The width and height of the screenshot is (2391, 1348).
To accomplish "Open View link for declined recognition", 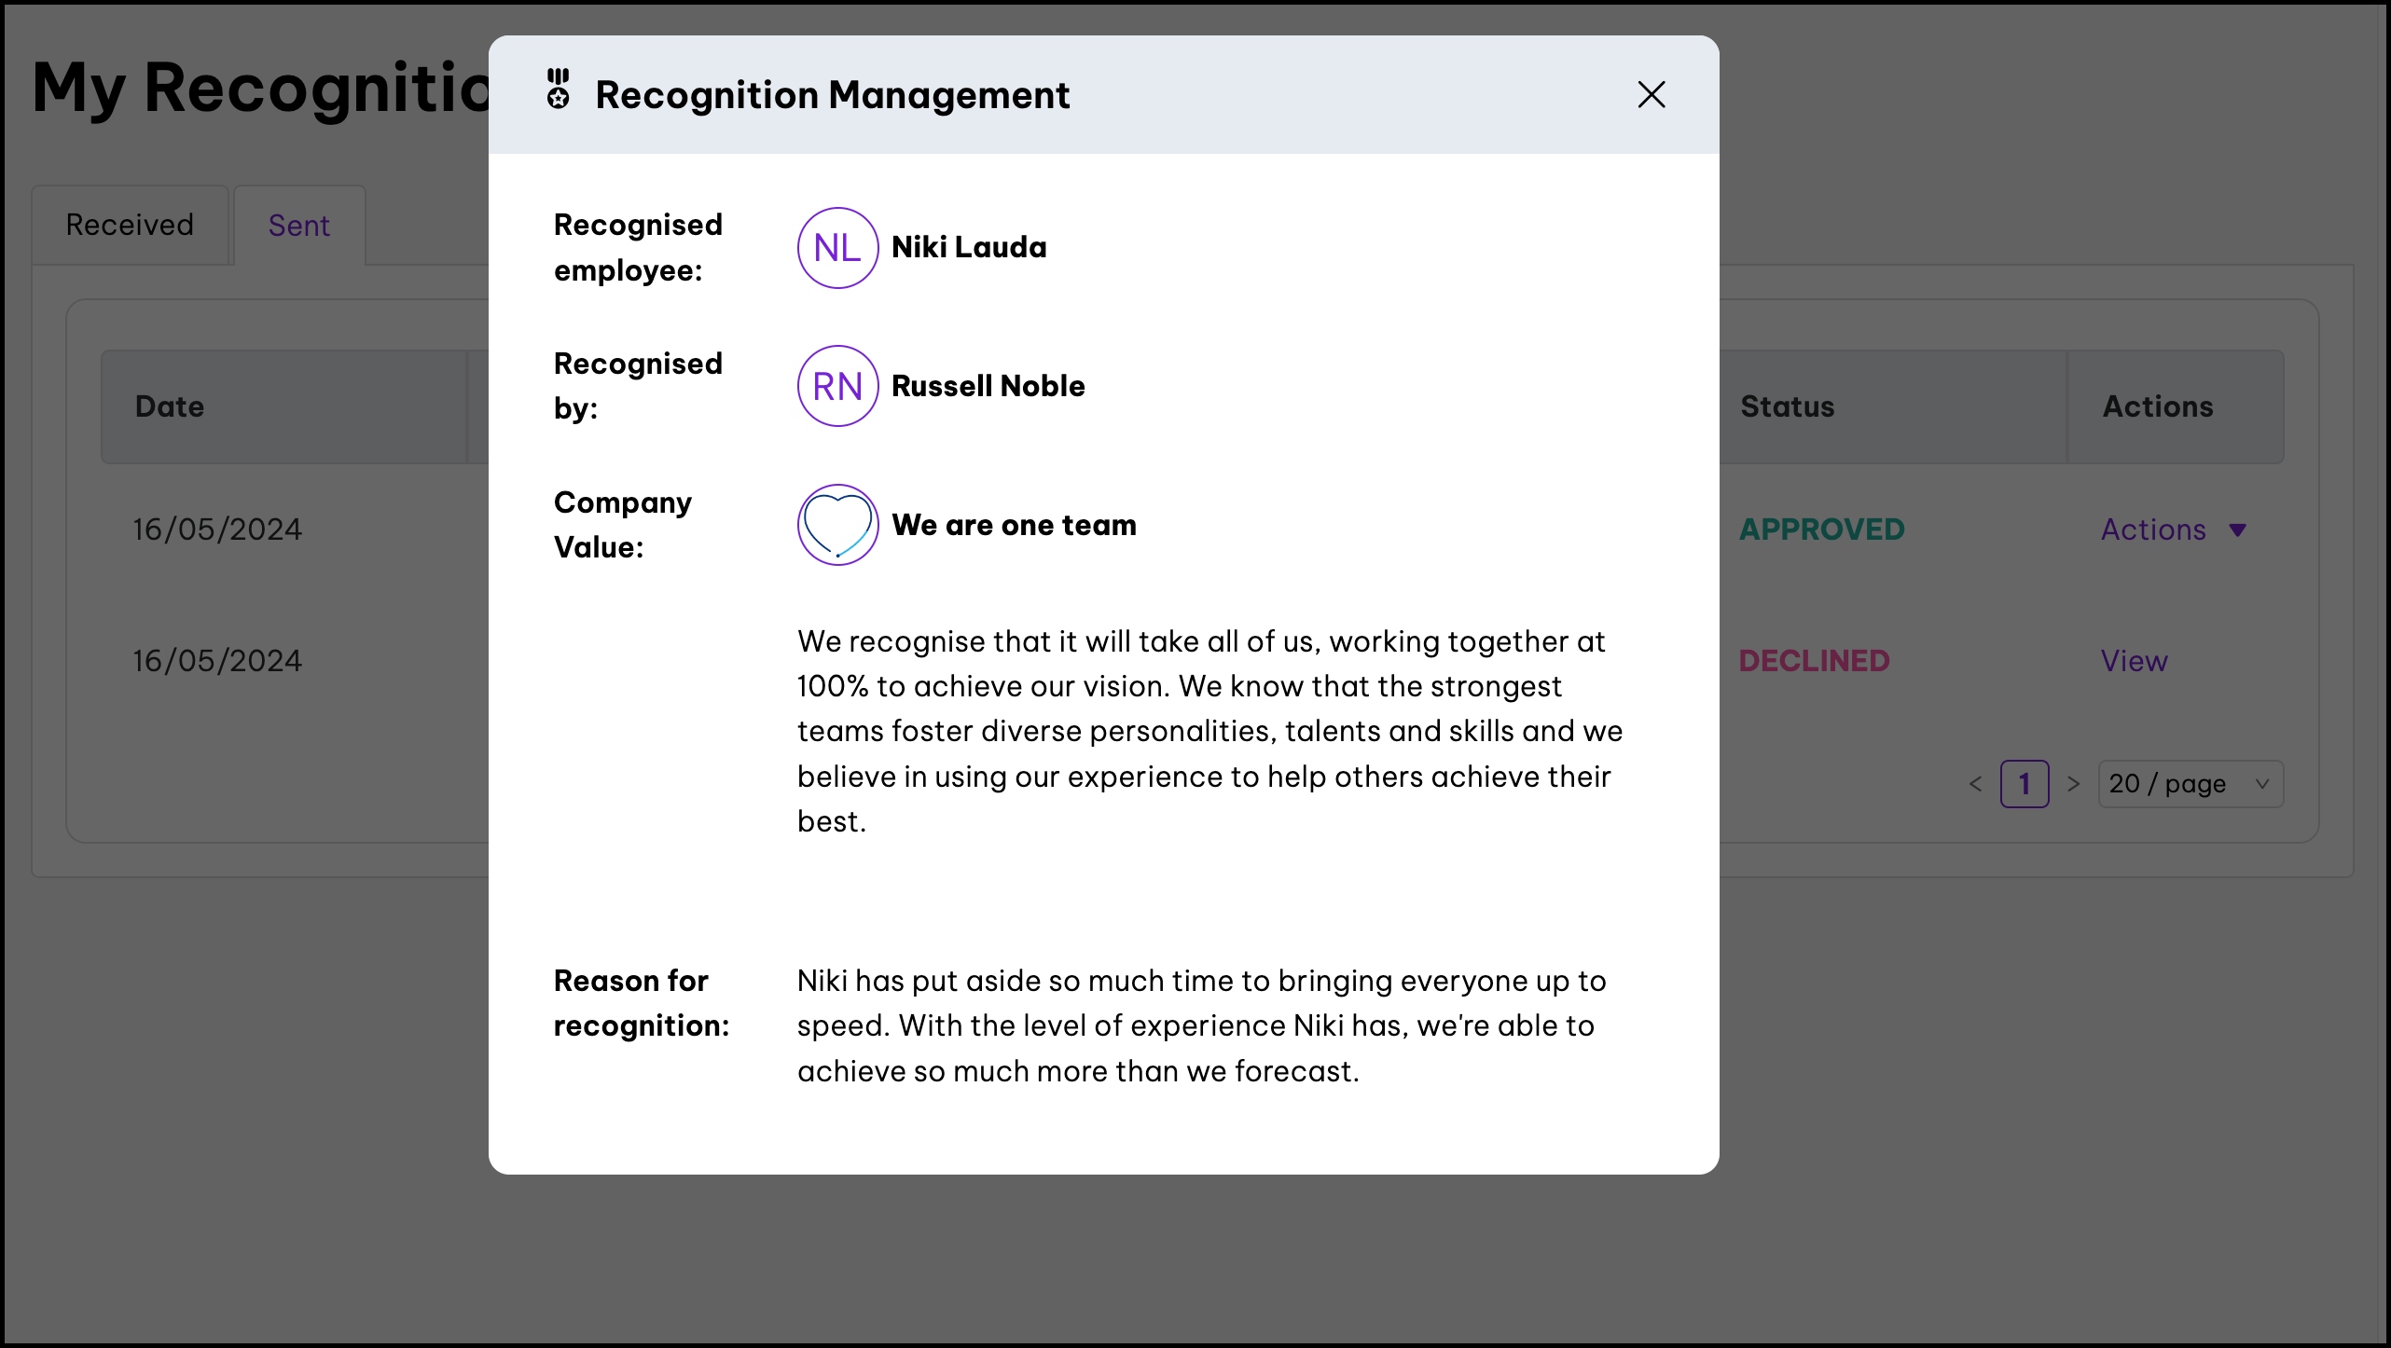I will (2134, 661).
